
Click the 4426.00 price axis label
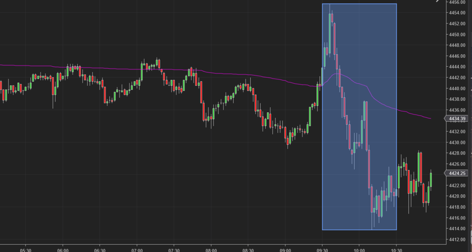pyautogui.click(x=457, y=164)
